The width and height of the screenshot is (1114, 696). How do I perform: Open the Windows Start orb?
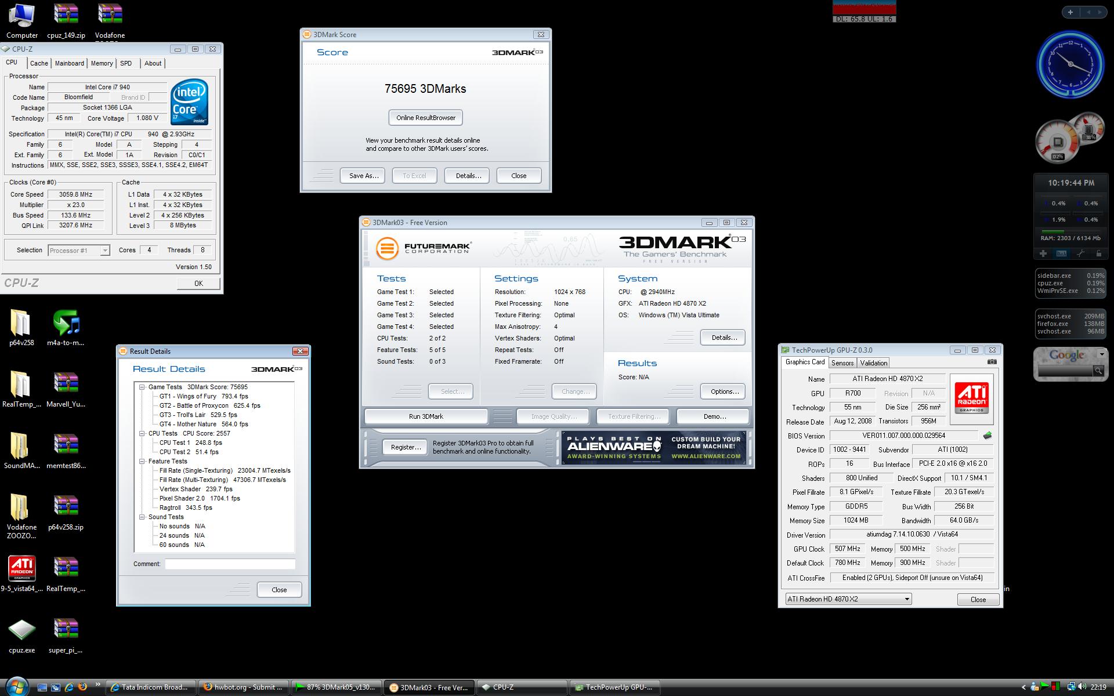click(x=16, y=687)
